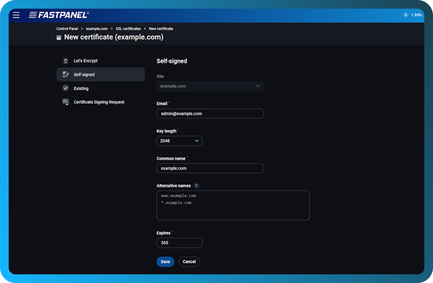Save the self-signed certificate

(165, 262)
